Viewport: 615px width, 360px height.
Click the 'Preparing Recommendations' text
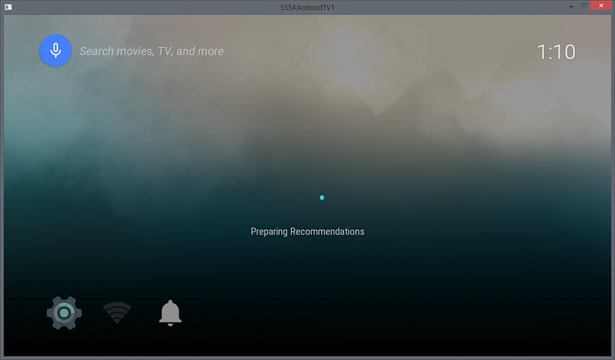tap(307, 232)
